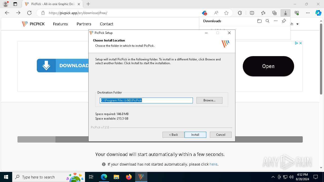Click the PICPICK logo on website
Image resolution: width=324 pixels, height=182 pixels.
coord(33,24)
